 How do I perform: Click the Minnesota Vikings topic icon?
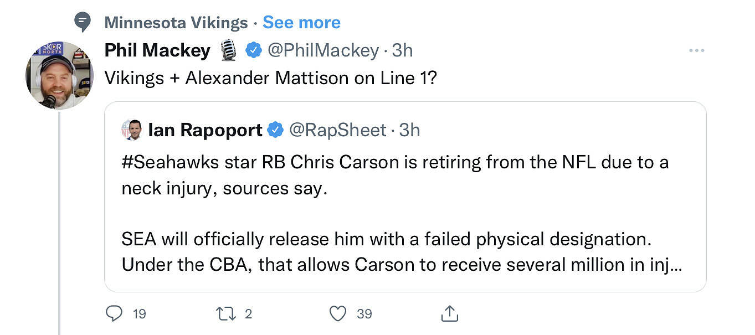[x=82, y=22]
